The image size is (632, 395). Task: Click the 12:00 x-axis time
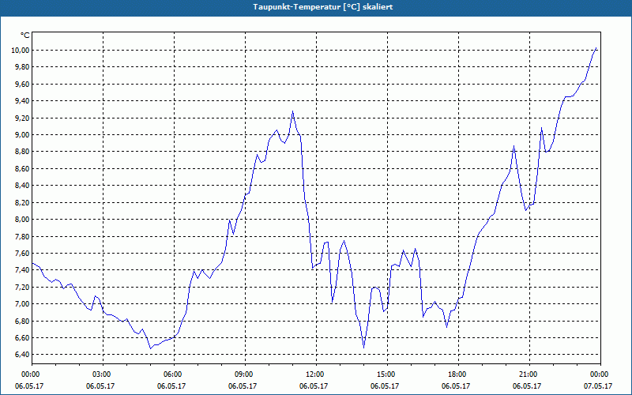[316, 374]
